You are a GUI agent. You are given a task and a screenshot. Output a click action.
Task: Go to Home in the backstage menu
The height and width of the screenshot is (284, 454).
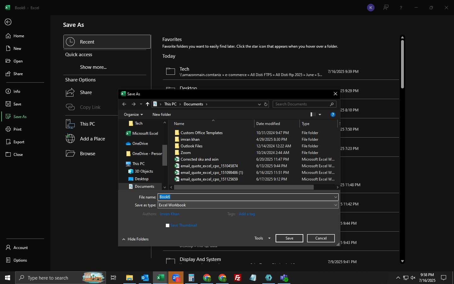click(19, 36)
